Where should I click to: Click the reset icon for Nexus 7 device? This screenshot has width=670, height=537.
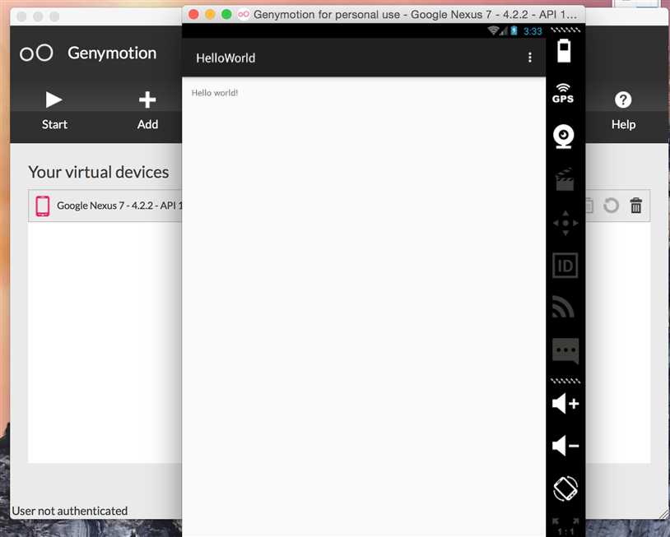[x=611, y=206]
